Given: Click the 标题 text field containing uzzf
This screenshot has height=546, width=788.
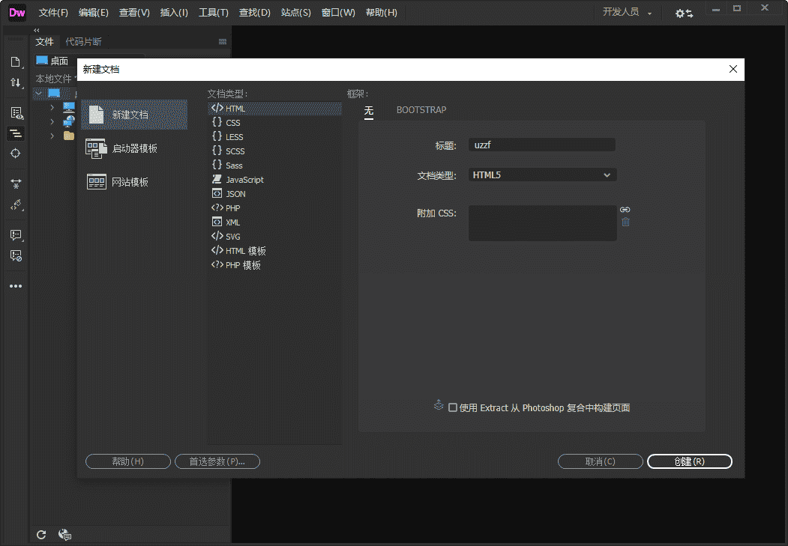Looking at the screenshot, I should [542, 145].
